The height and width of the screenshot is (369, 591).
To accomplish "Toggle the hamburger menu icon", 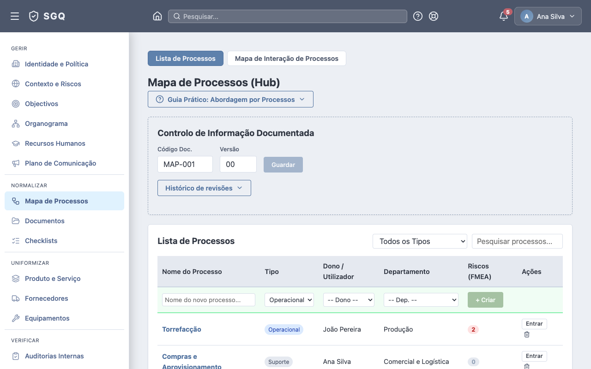I will (15, 16).
